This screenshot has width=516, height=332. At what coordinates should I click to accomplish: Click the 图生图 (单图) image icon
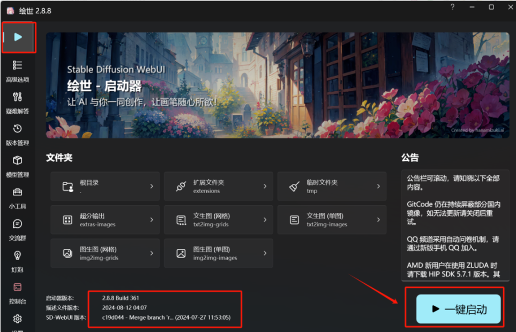[181, 253]
